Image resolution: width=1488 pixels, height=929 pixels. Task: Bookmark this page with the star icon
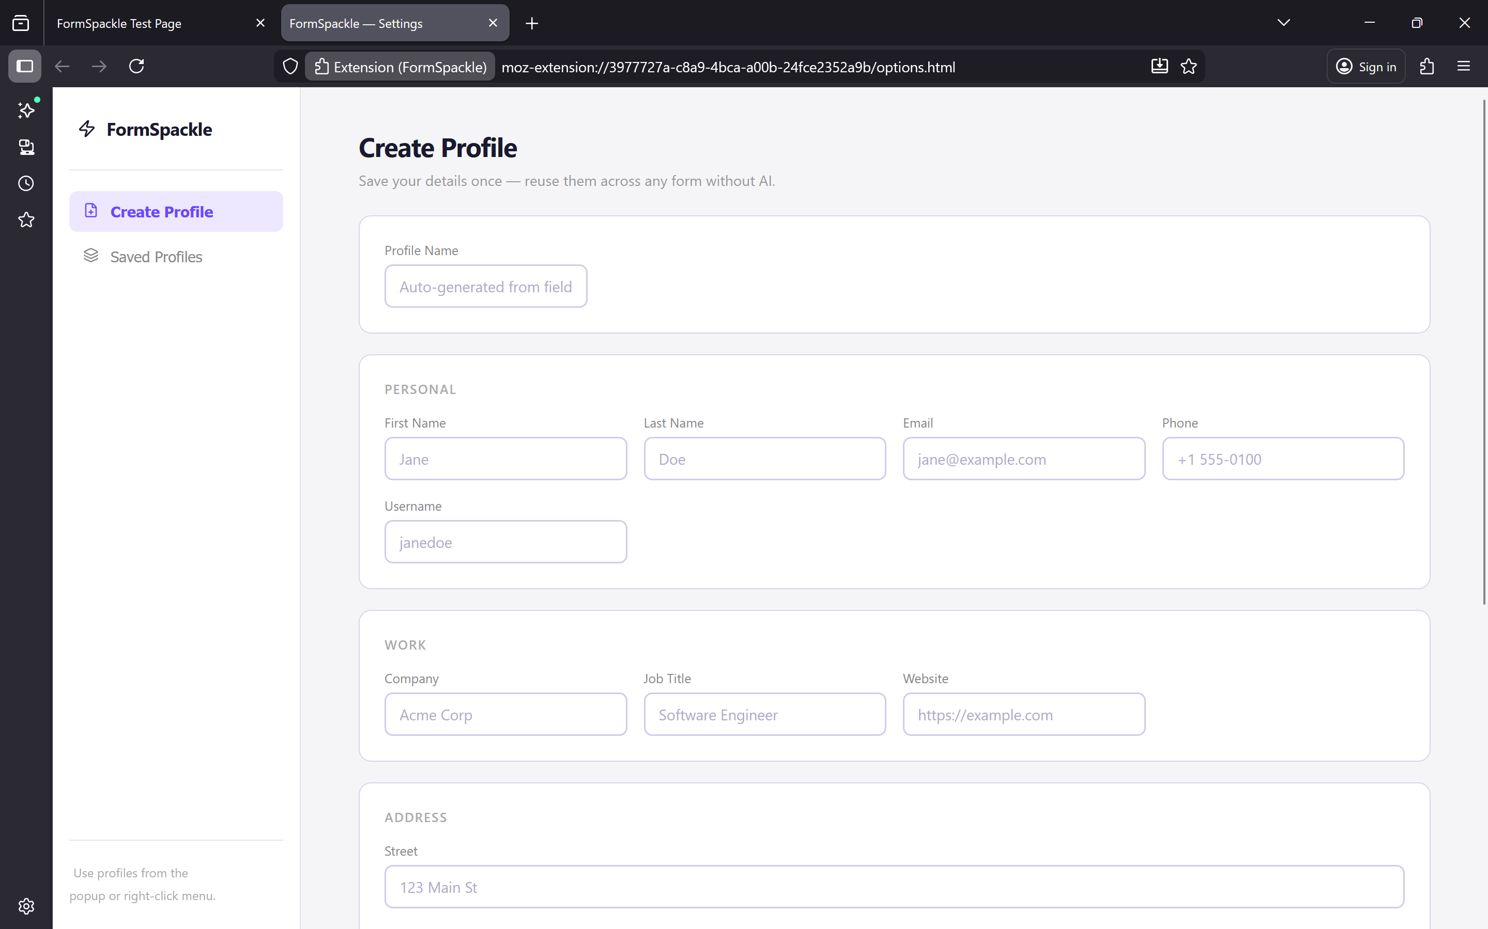[1189, 66]
